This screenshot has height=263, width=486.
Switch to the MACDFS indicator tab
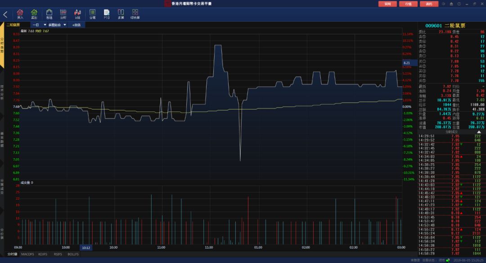click(27, 254)
